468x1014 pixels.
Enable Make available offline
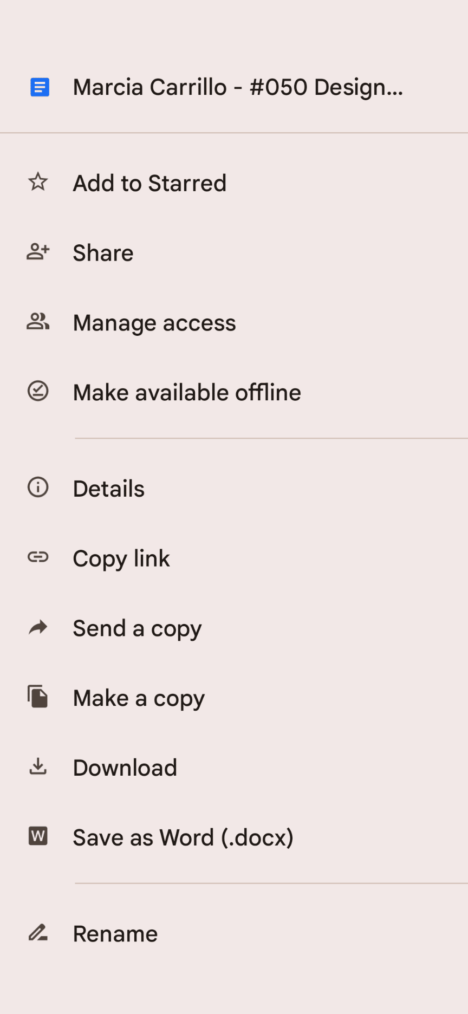pyautogui.click(x=187, y=393)
